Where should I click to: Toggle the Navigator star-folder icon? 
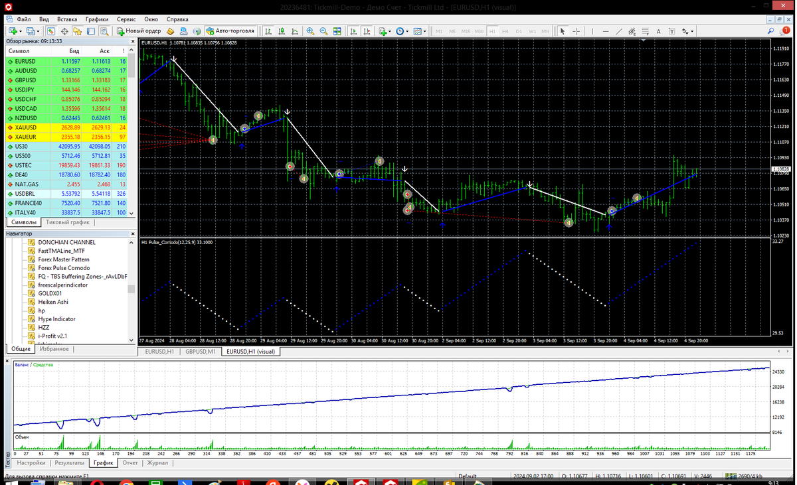pos(77,31)
